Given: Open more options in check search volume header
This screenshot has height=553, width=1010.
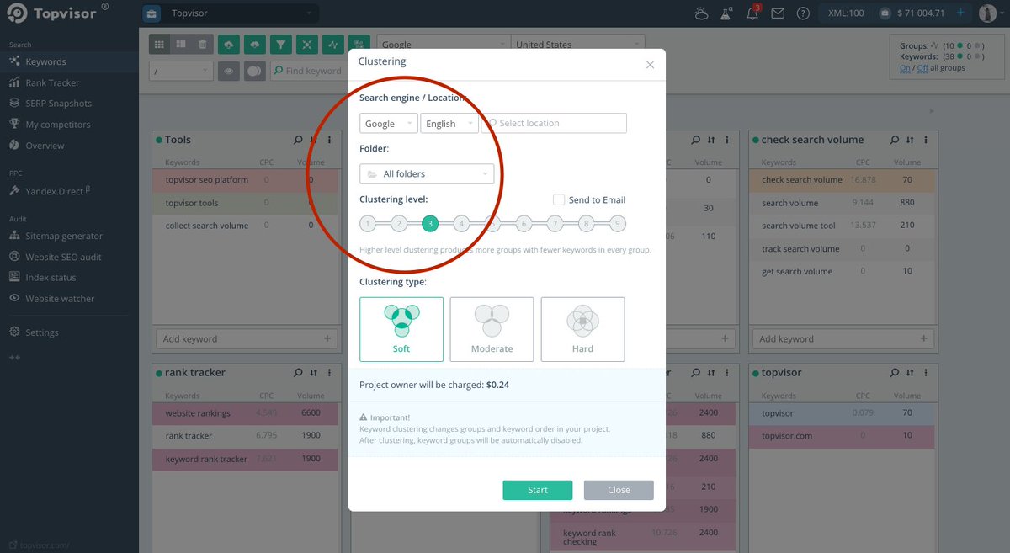Looking at the screenshot, I should (926, 140).
